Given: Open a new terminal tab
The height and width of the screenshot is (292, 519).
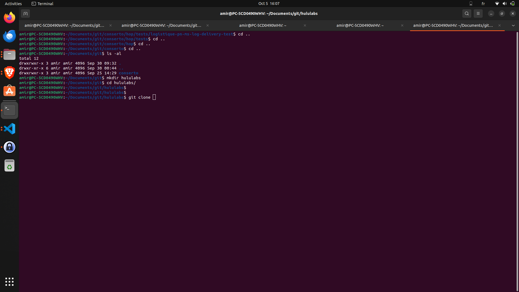Looking at the screenshot, I should [25, 14].
